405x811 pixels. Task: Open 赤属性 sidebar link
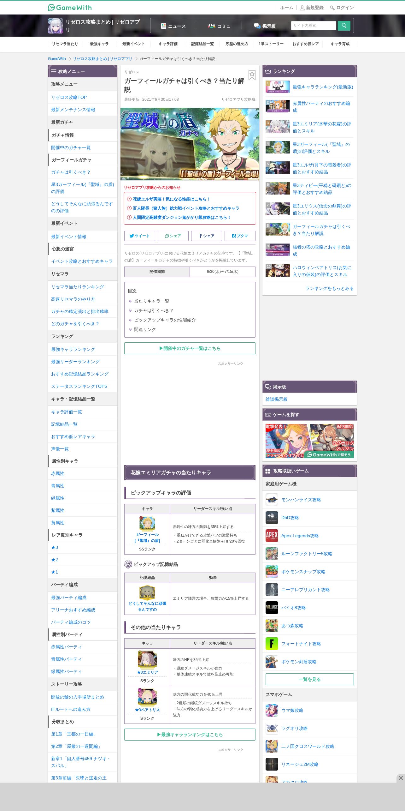click(58, 473)
